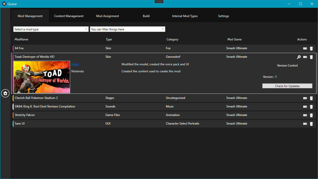Viewport: 318px width, 179px height.
Task: Open the edit list icon for Sans UI
Action: point(305,124)
